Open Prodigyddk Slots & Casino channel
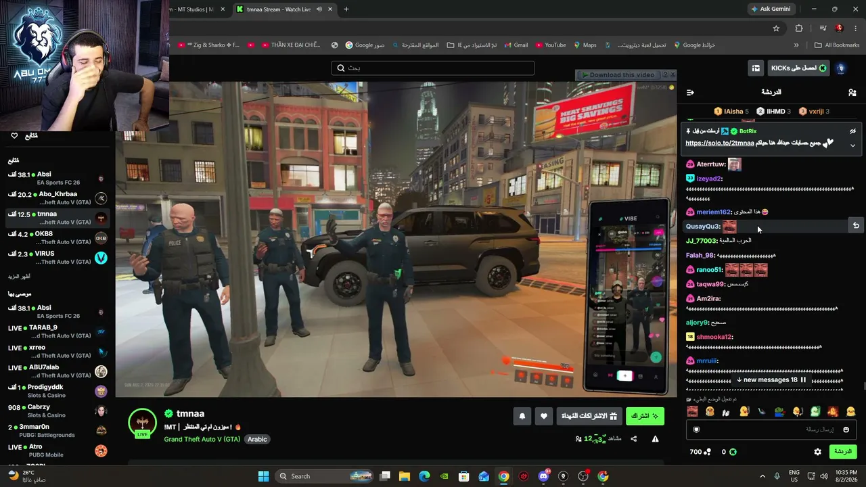Image resolution: width=866 pixels, height=487 pixels. (58, 391)
